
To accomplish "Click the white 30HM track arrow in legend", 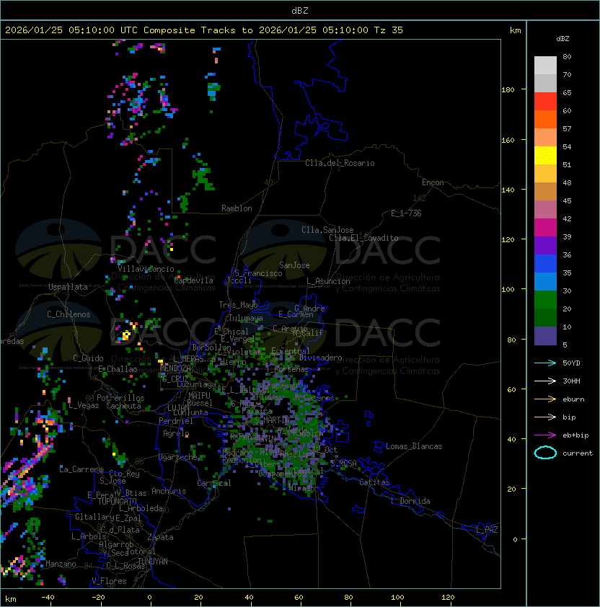I will 545,381.
